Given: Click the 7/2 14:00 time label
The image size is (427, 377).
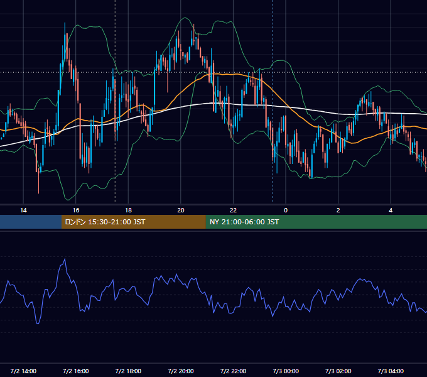Looking at the screenshot, I should (23, 371).
